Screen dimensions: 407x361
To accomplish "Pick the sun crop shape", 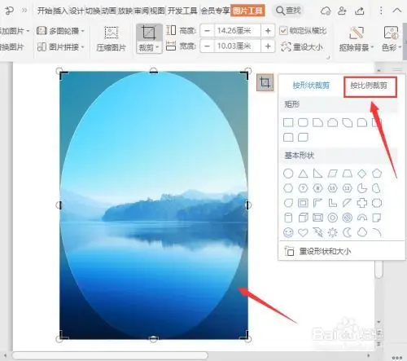I will point(332,232).
